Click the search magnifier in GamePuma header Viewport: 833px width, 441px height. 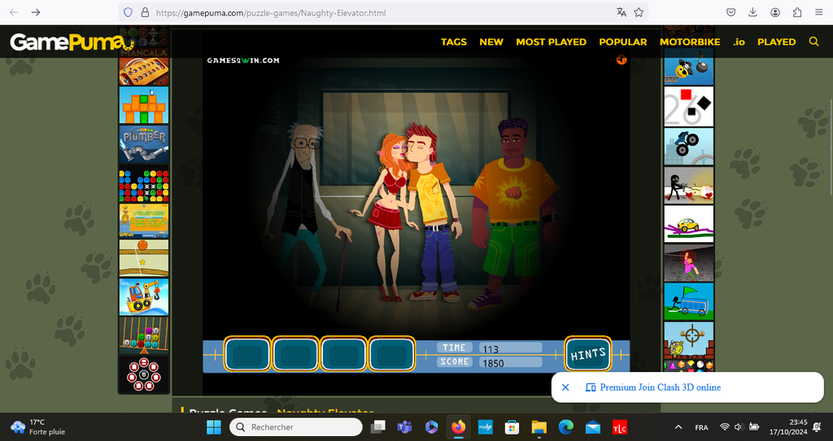(813, 41)
